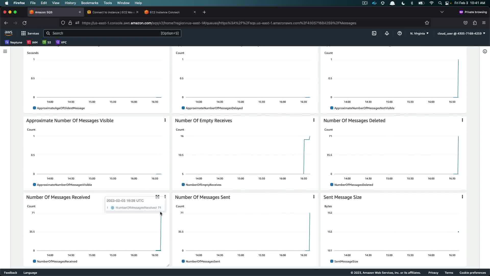490x276 pixels.
Task: Bookmark this page with star icon
Action: pyautogui.click(x=427, y=23)
